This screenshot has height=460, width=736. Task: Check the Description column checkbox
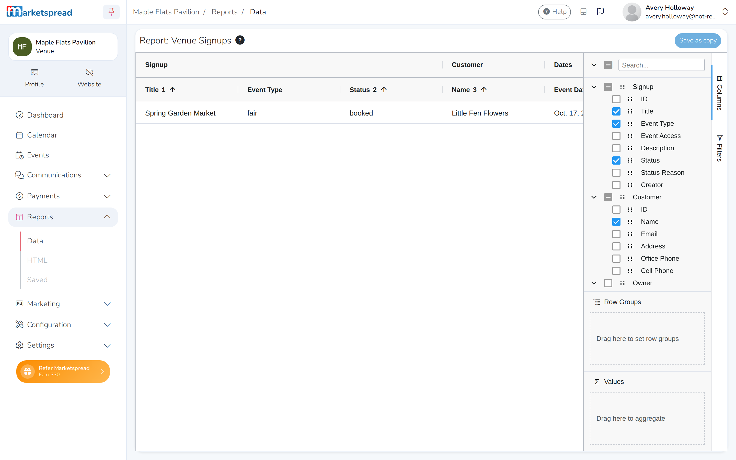click(616, 148)
